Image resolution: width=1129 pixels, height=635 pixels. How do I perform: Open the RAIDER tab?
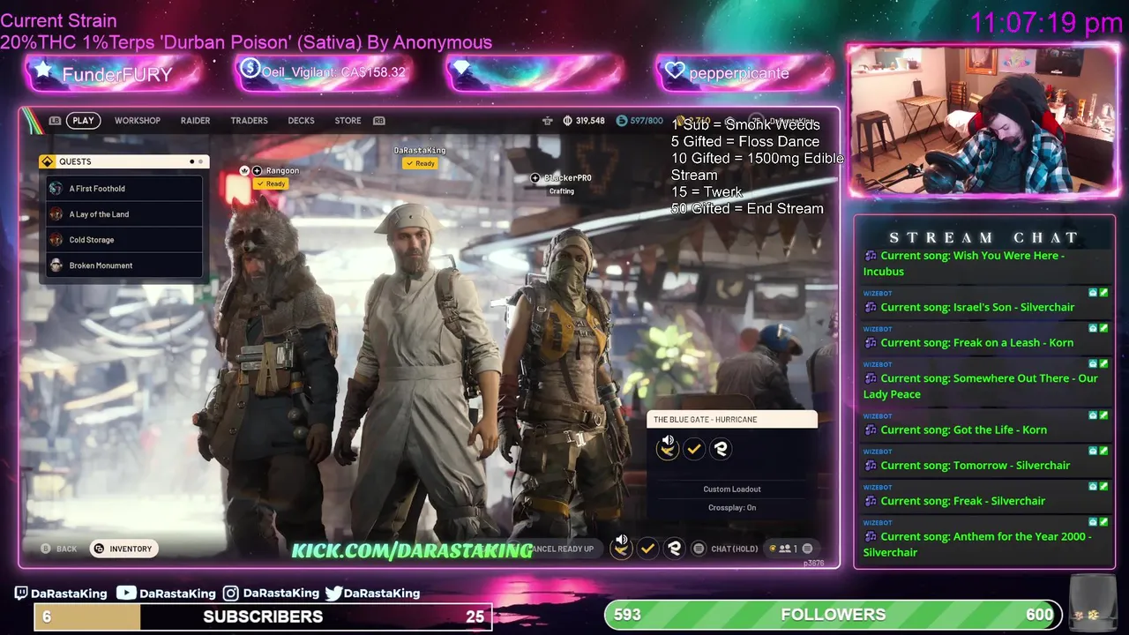[195, 121]
